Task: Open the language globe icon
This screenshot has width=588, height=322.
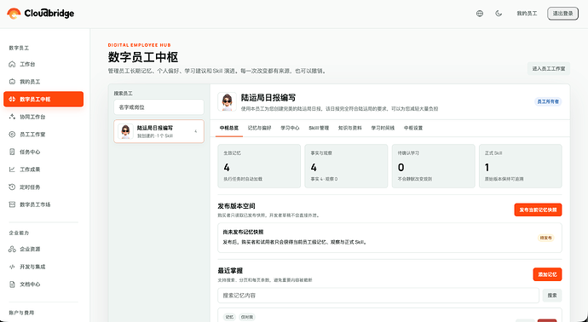Action: click(480, 14)
